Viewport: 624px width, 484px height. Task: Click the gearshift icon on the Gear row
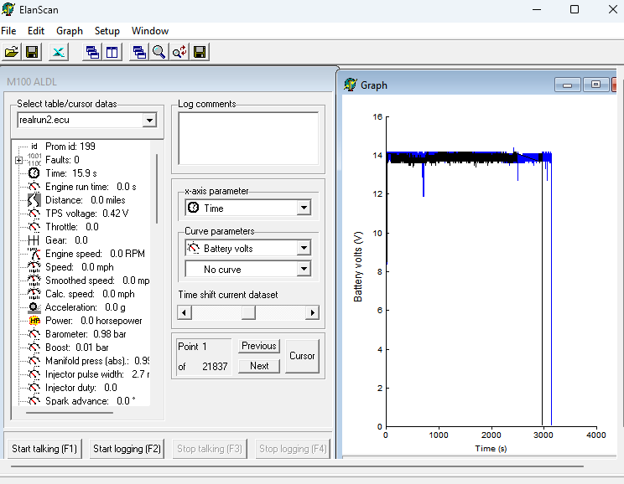34,240
